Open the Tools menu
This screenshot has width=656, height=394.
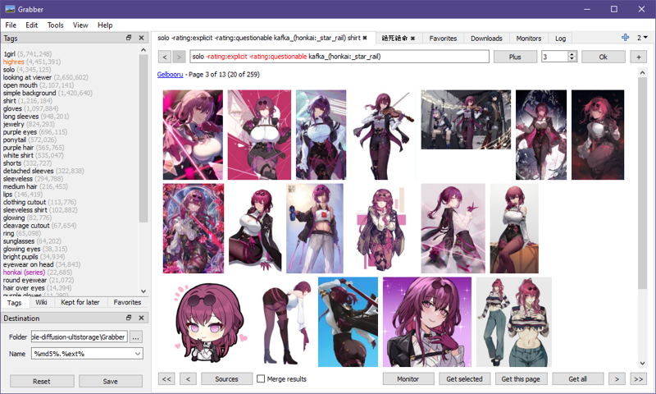55,25
